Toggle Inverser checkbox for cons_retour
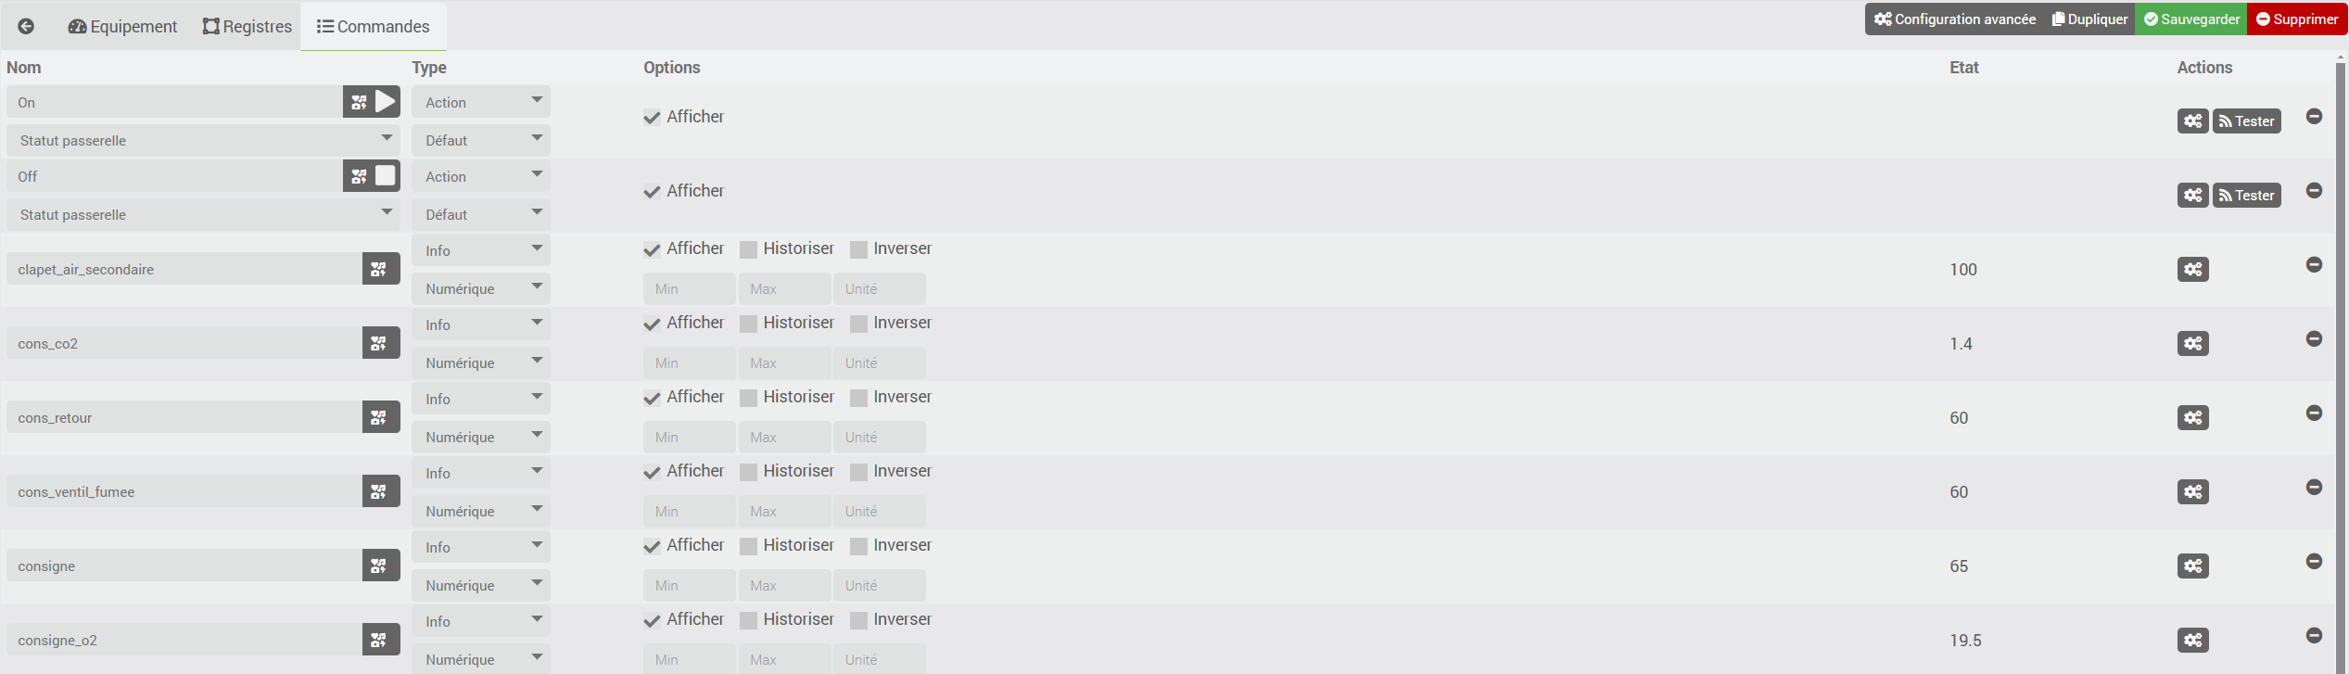This screenshot has width=2349, height=674. [858, 398]
